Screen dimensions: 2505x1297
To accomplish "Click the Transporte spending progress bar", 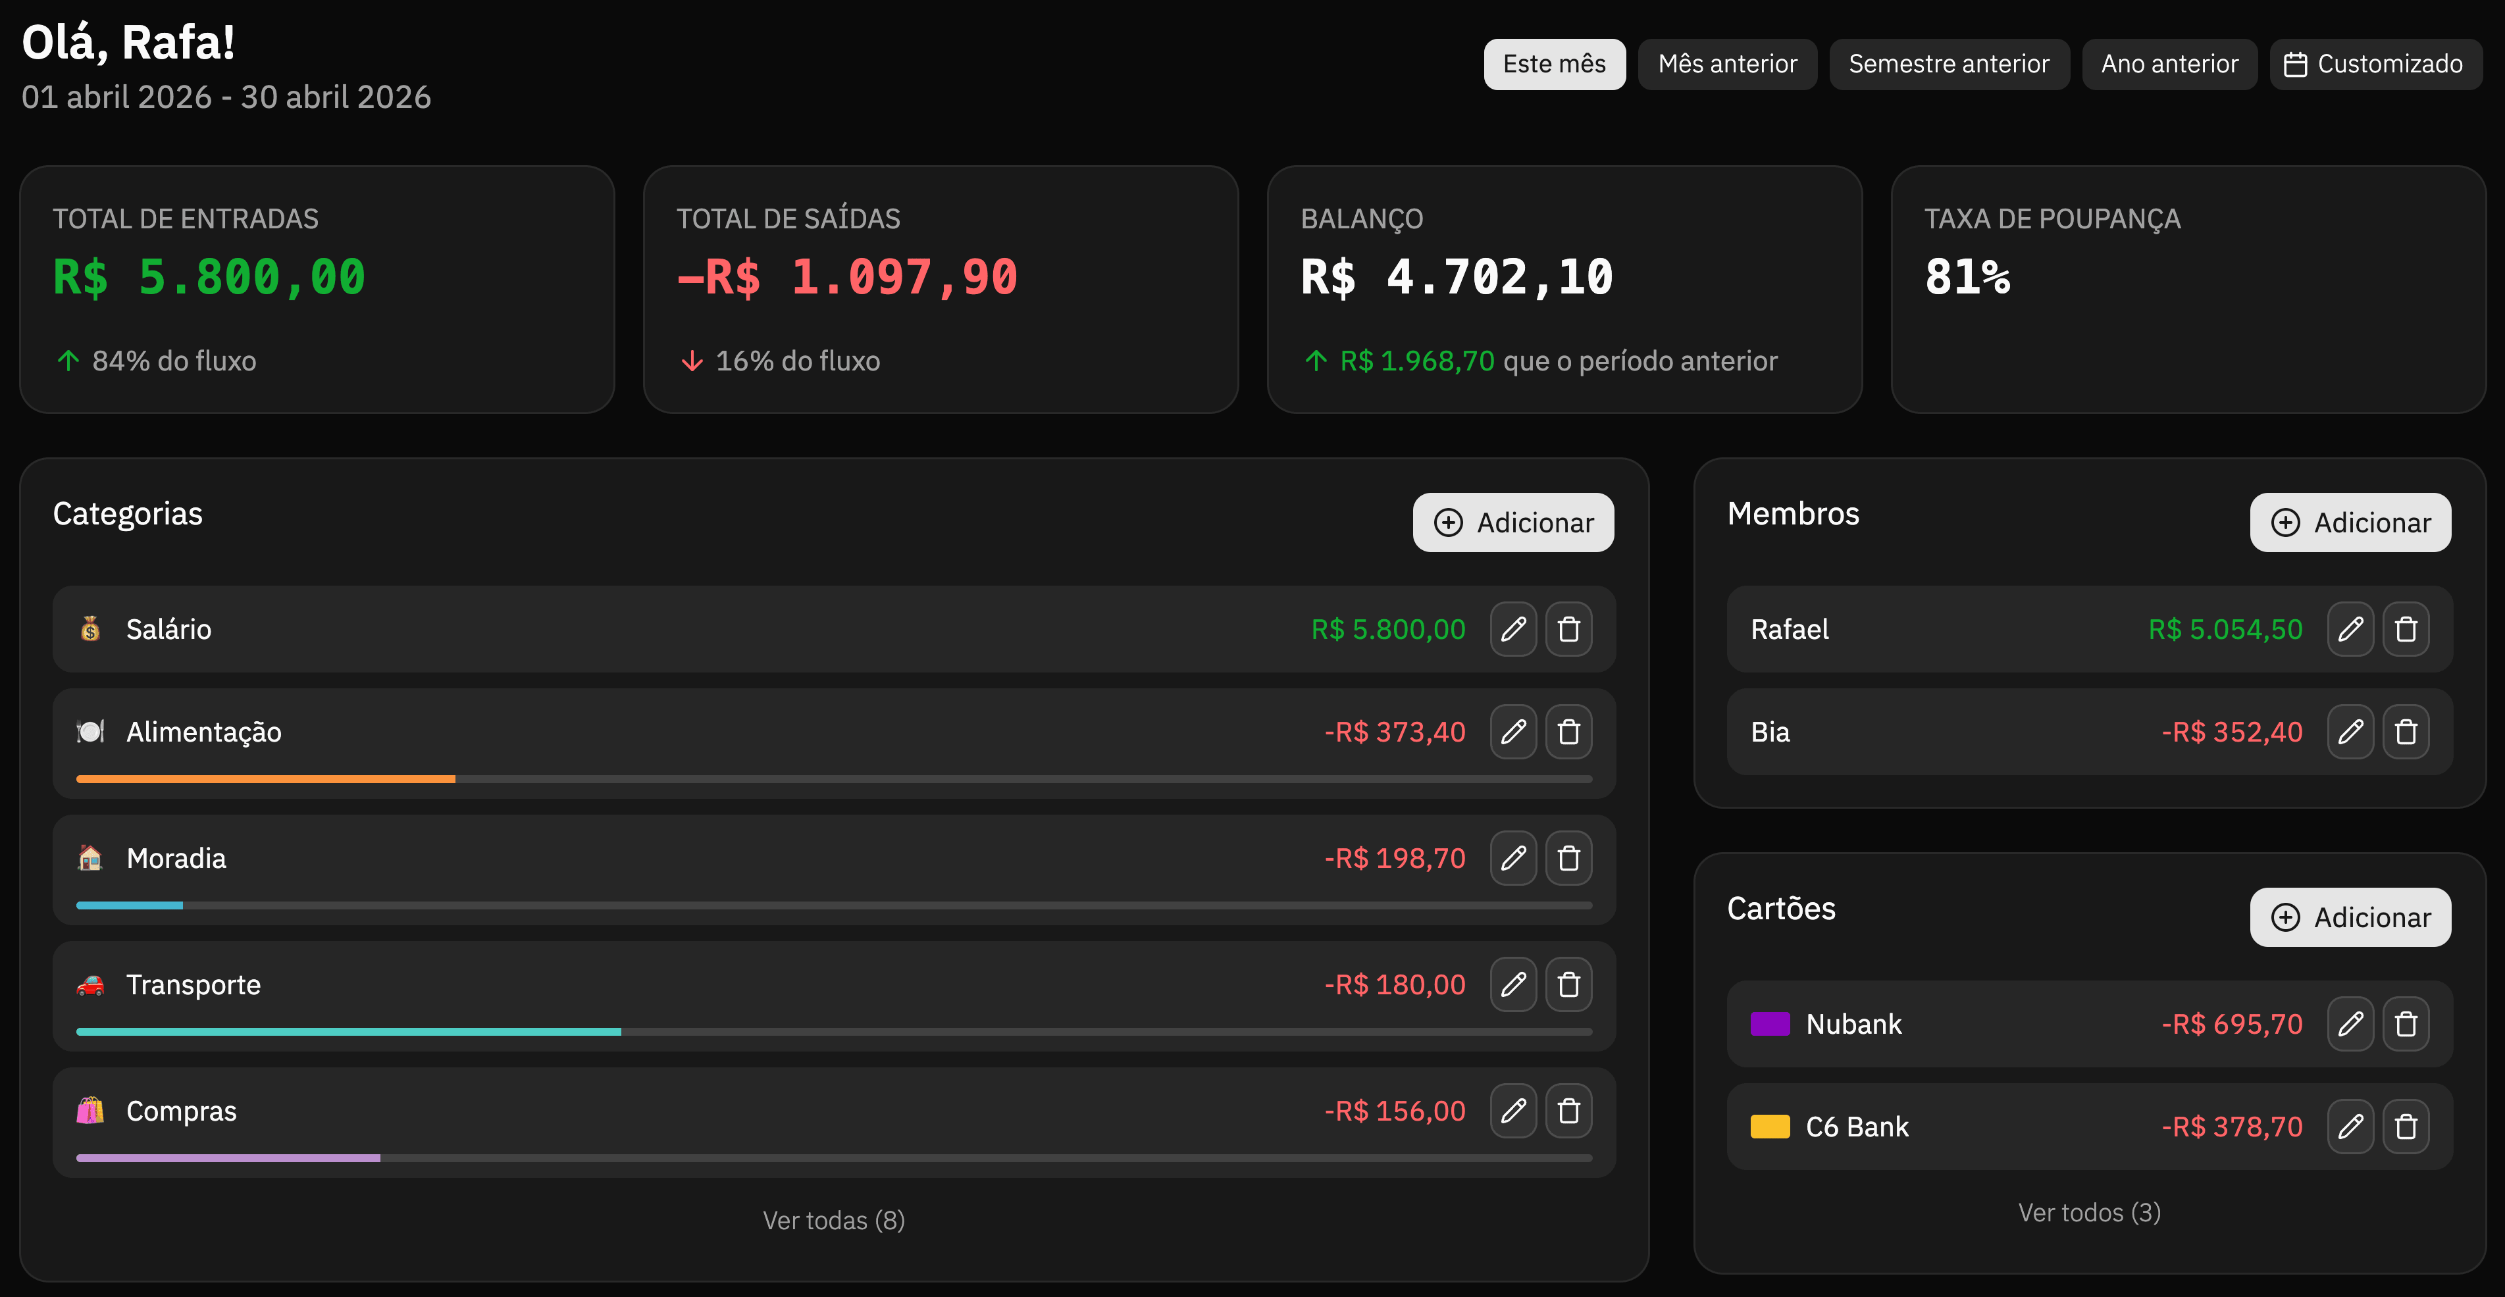I will point(833,1032).
